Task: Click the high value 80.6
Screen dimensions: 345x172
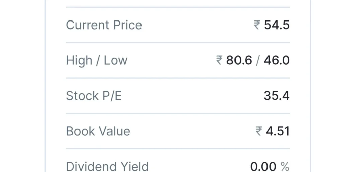Action: [239, 60]
